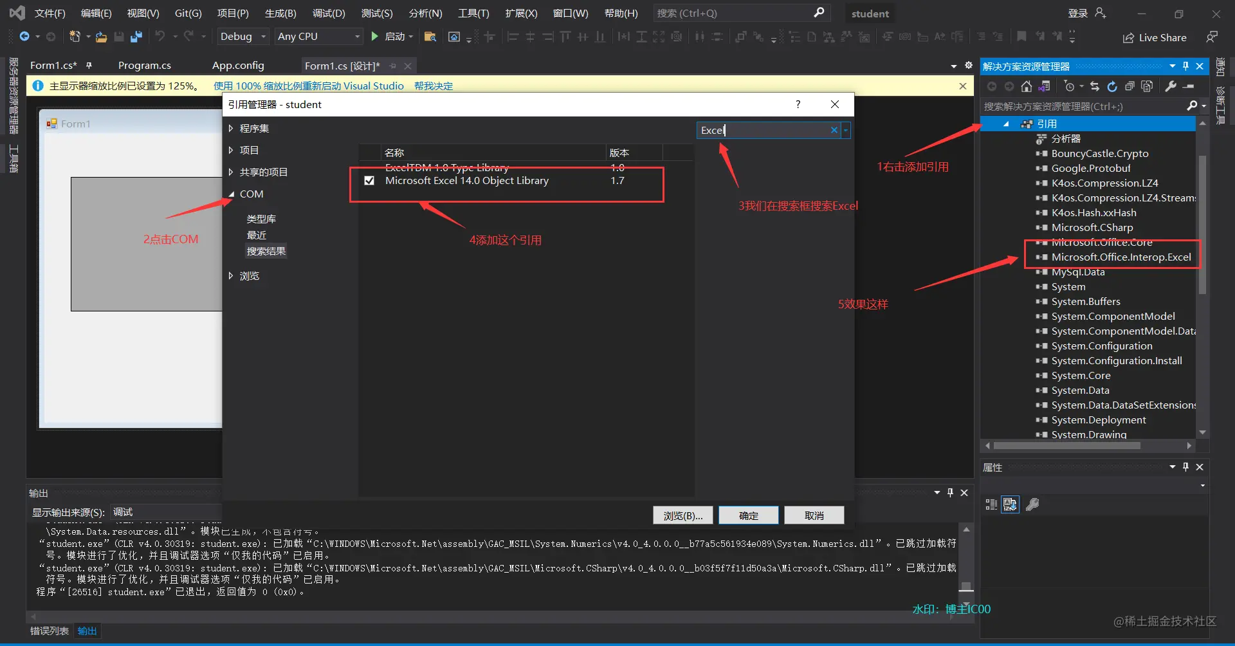This screenshot has height=646, width=1235.
Task: Click the new project icon in the toolbar
Action: (x=75, y=37)
